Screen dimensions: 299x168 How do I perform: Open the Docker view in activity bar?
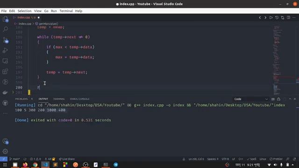coord(5,92)
